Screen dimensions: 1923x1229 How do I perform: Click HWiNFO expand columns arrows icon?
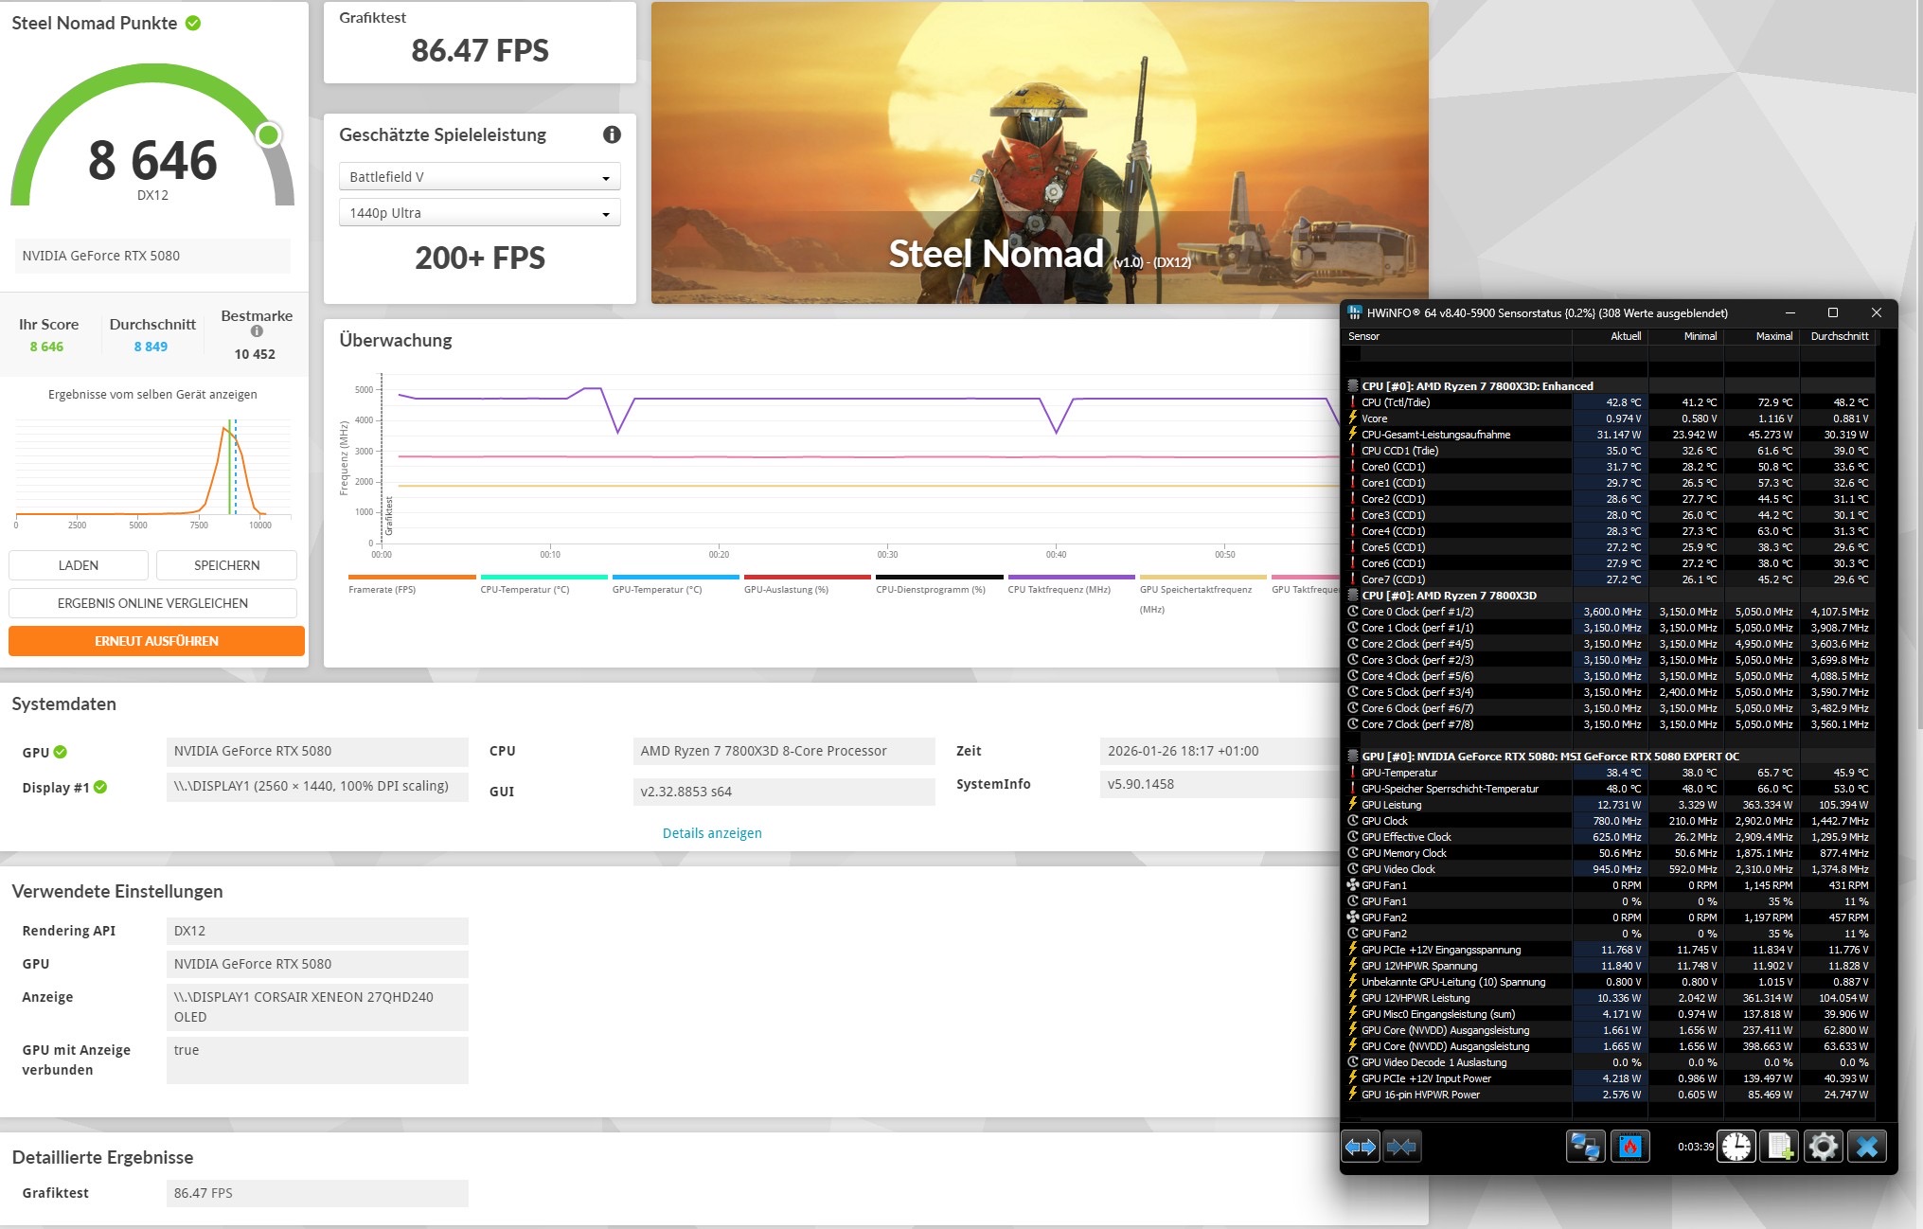[1361, 1147]
